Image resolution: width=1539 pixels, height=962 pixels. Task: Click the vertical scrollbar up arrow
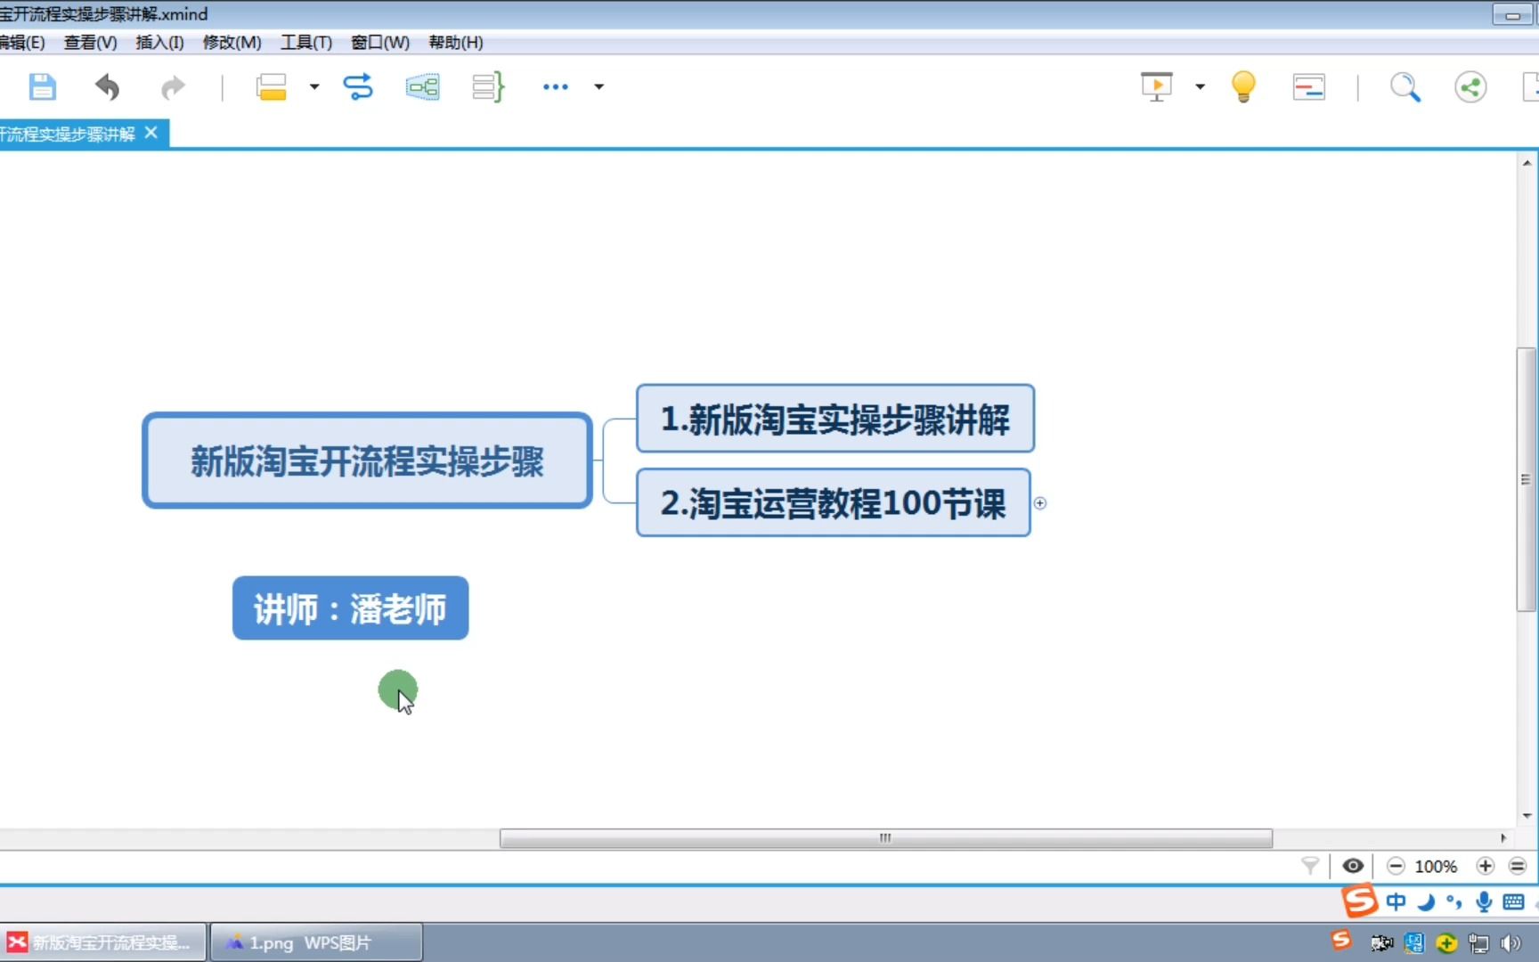[x=1527, y=163]
